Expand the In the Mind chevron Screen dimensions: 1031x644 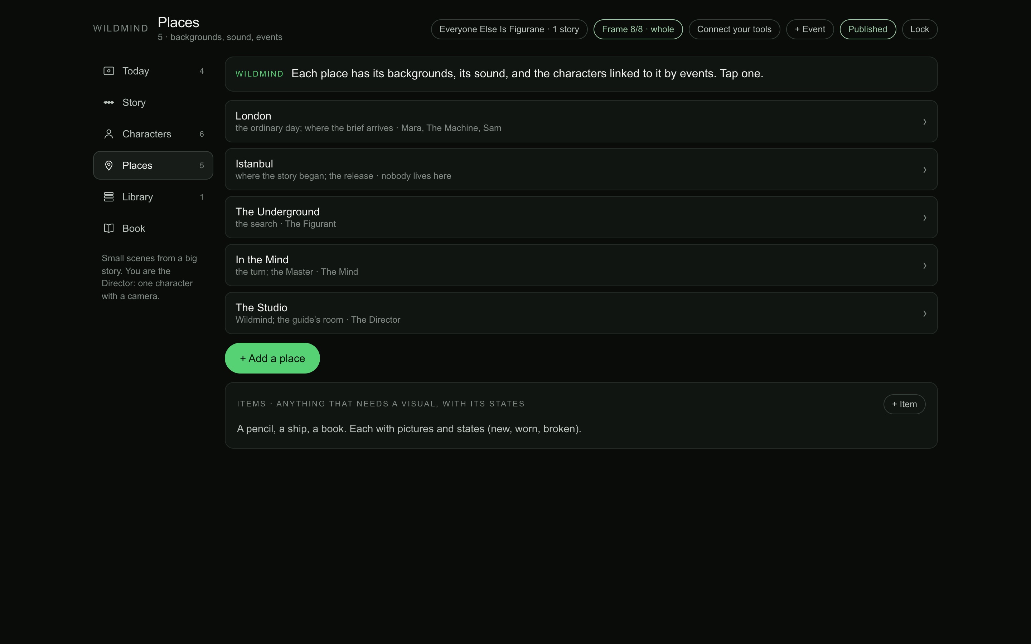[x=924, y=266]
